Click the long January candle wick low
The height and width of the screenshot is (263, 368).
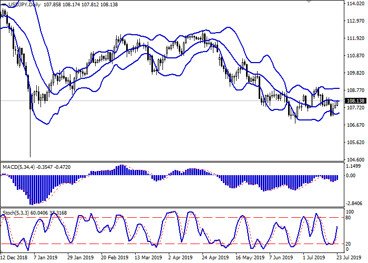coord(30,156)
